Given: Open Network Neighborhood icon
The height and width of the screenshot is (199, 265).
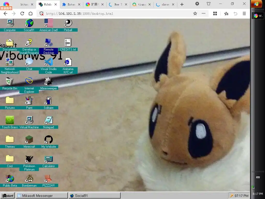Looking at the screenshot, I should pos(10,66).
